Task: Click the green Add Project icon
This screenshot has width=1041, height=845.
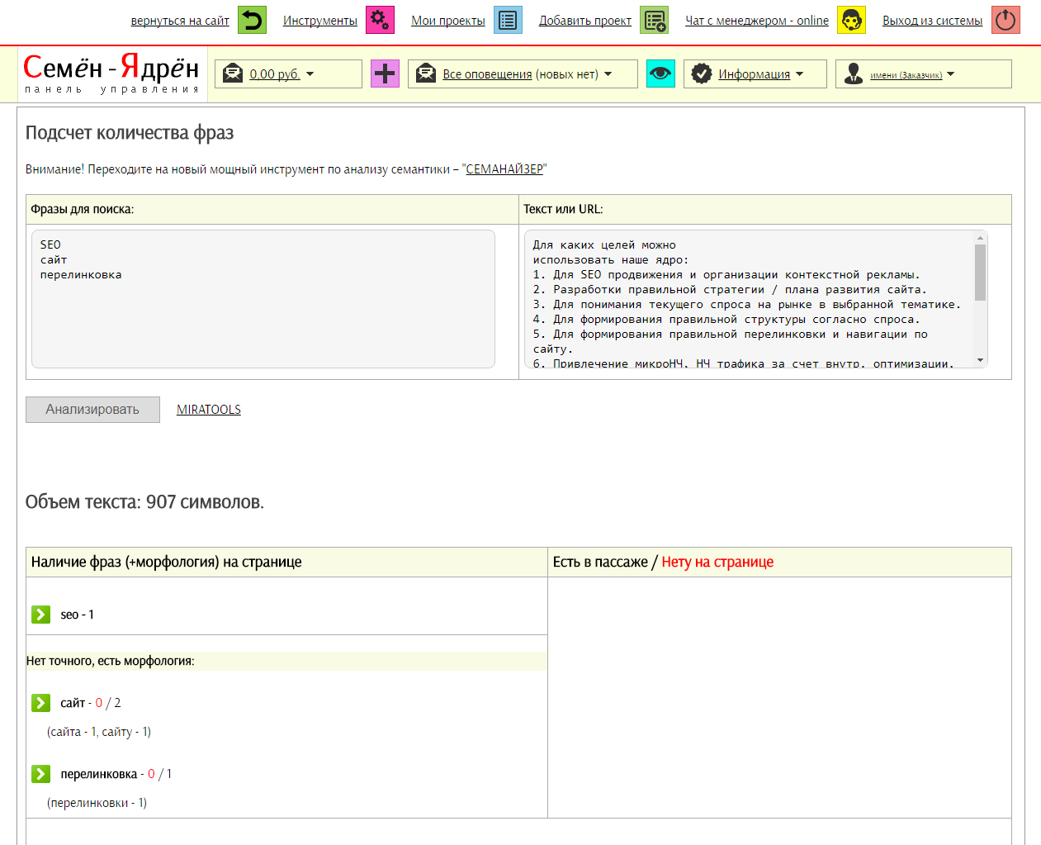Action: [654, 20]
